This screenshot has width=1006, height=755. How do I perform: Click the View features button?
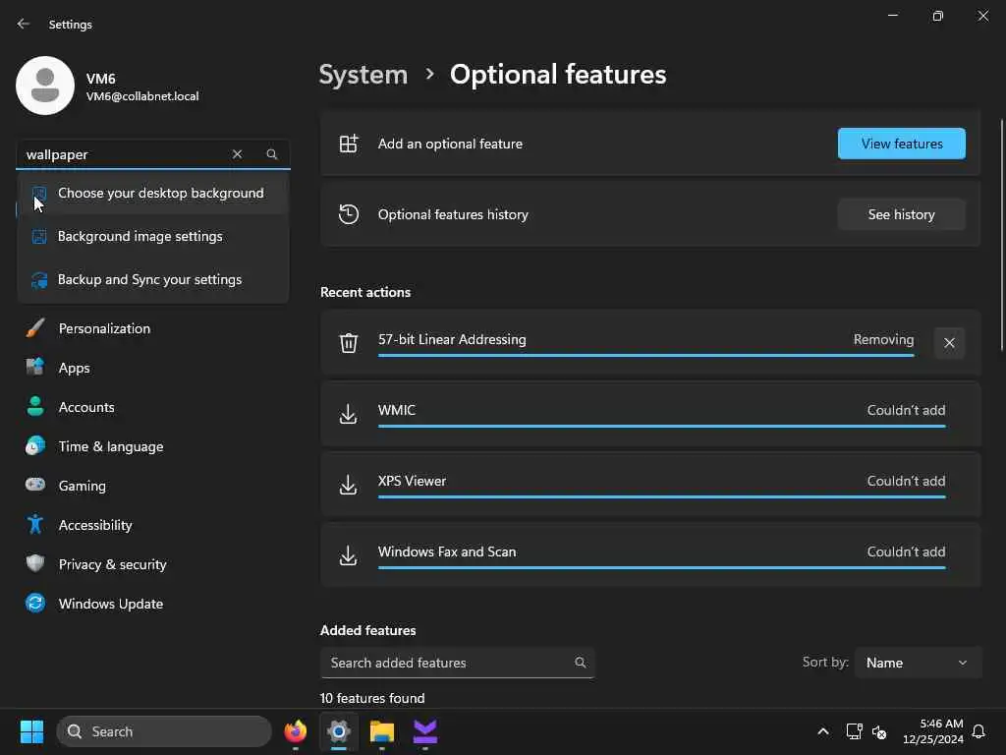coord(901,144)
